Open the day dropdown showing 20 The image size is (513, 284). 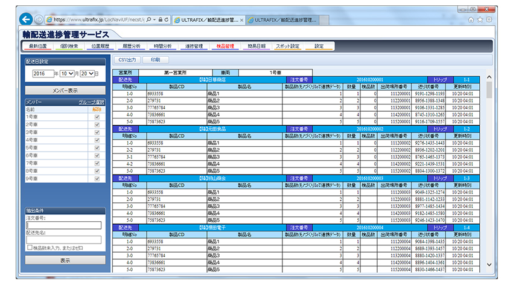[86, 73]
